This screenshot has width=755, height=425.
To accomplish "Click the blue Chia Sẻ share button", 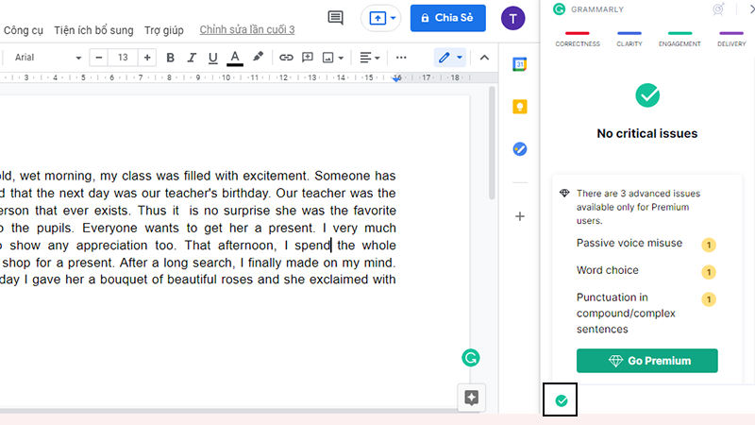I will click(x=447, y=18).
